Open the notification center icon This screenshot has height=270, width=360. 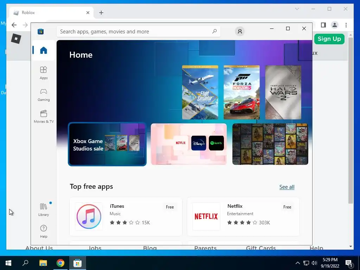click(x=349, y=263)
